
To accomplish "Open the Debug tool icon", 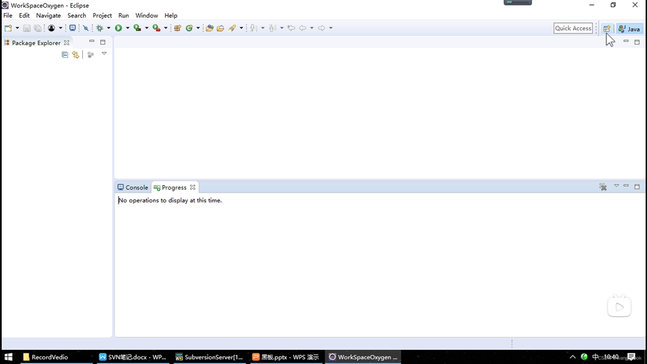I will 99,28.
